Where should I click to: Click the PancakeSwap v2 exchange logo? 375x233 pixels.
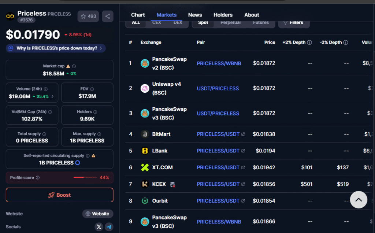145,63
